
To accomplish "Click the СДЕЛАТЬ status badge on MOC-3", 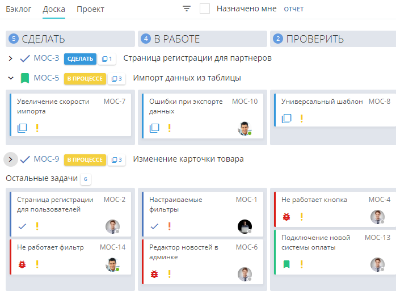I will click(80, 59).
